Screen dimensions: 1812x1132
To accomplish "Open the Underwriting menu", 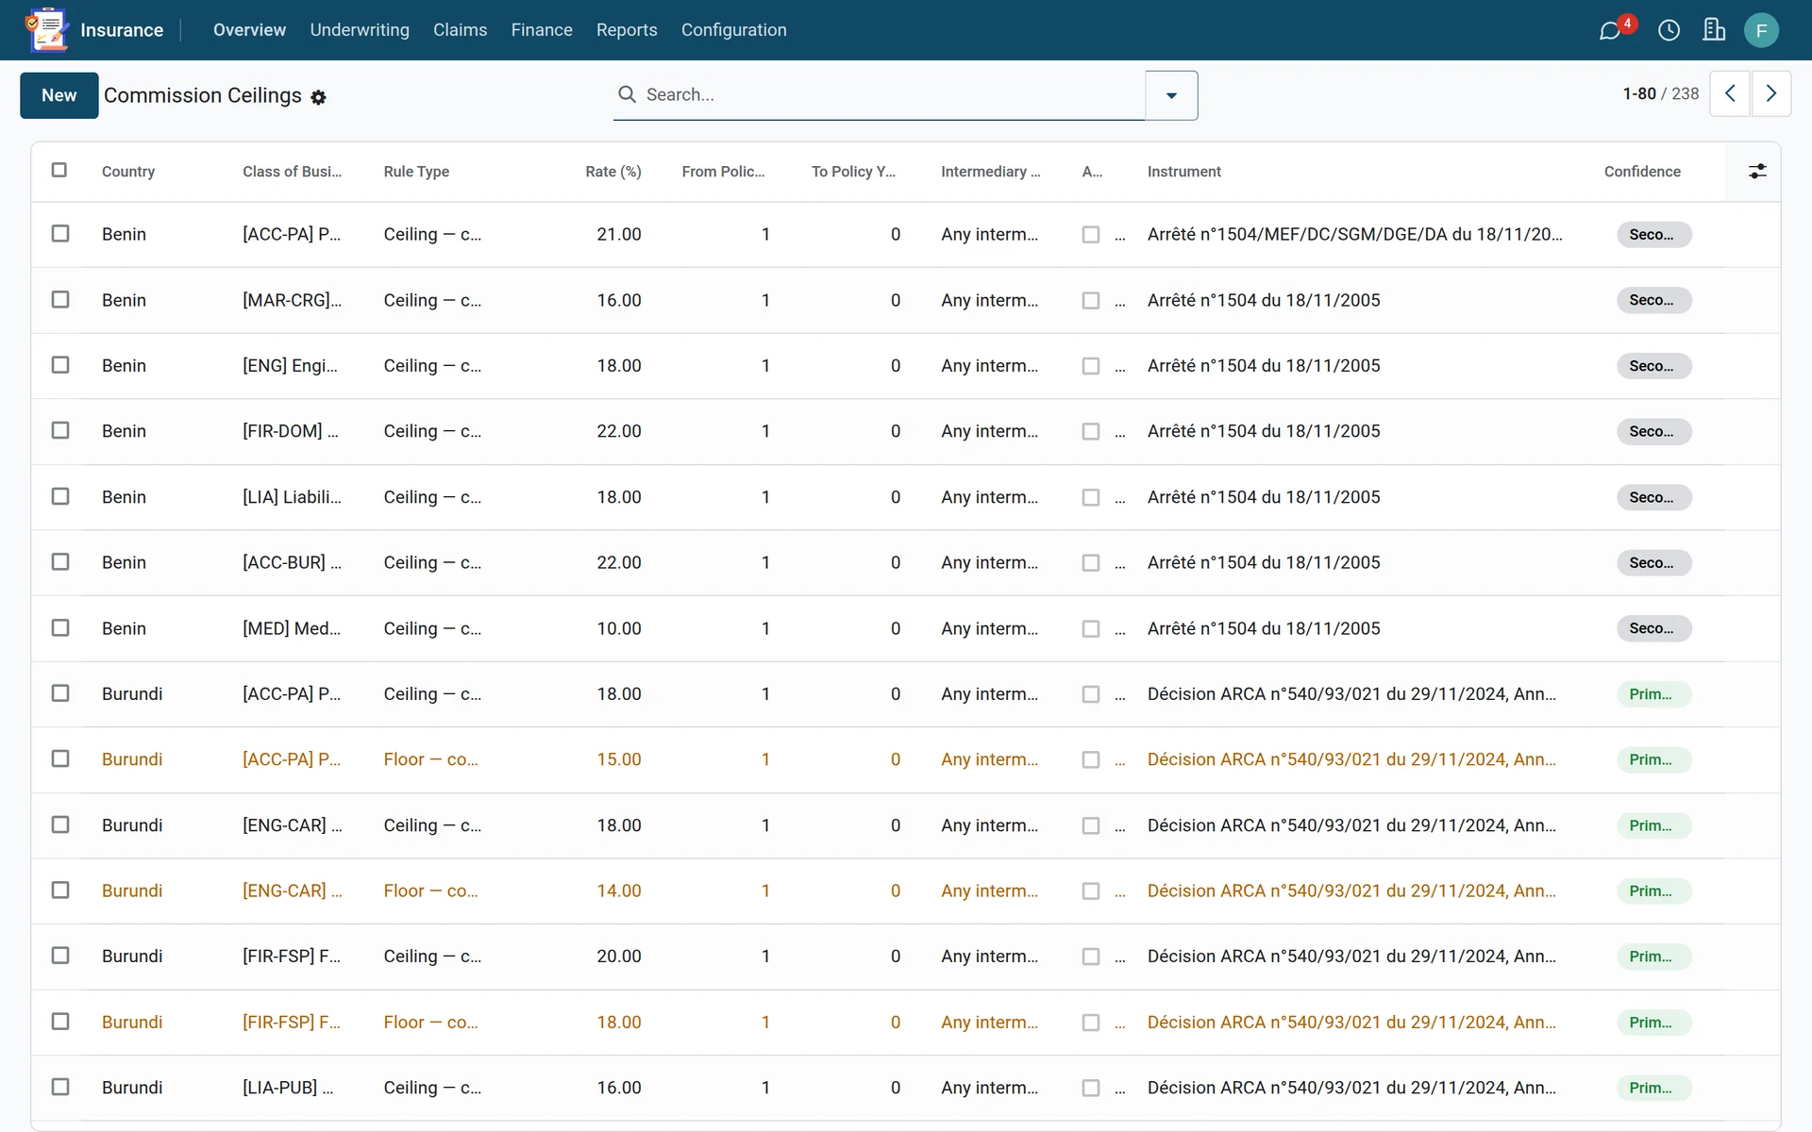I will coord(360,30).
